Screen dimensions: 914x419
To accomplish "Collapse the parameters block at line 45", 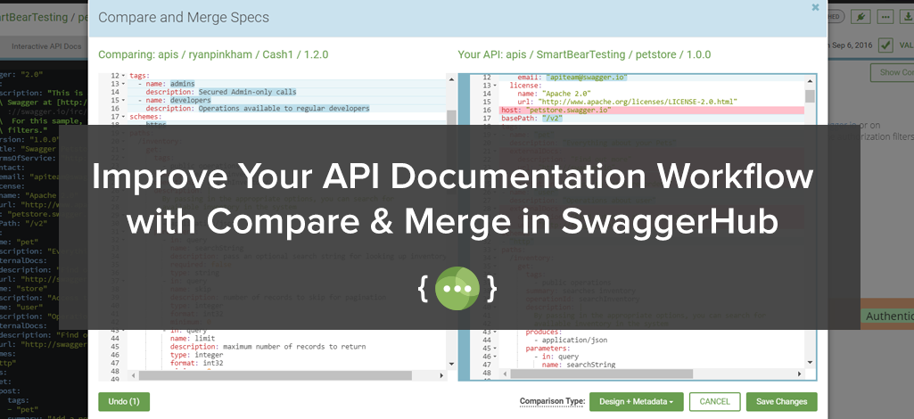I will (x=495, y=349).
